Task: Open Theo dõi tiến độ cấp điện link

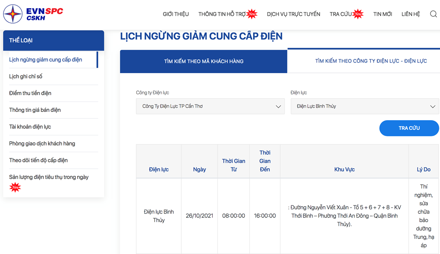Action: point(38,160)
